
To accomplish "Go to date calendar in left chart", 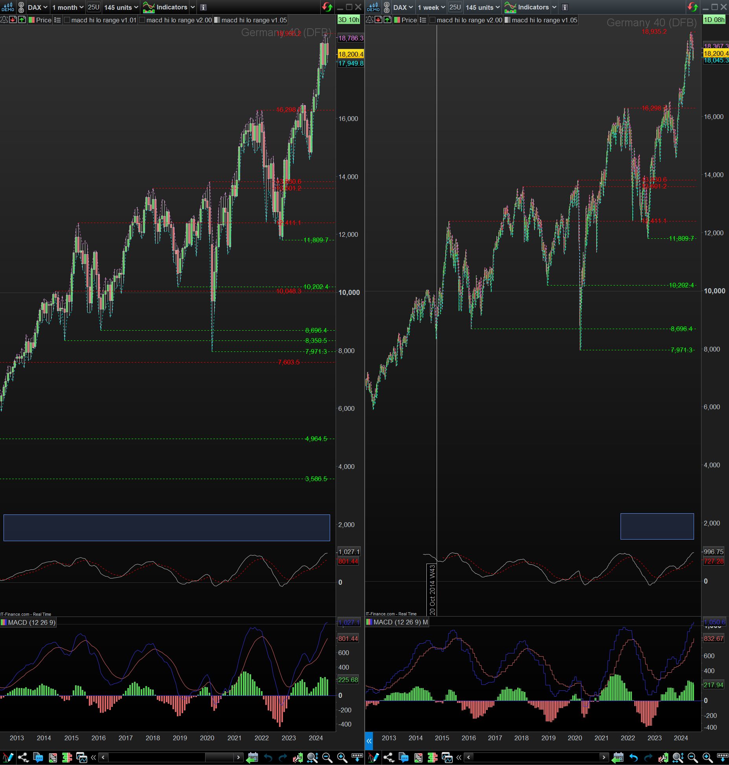I will (x=252, y=757).
